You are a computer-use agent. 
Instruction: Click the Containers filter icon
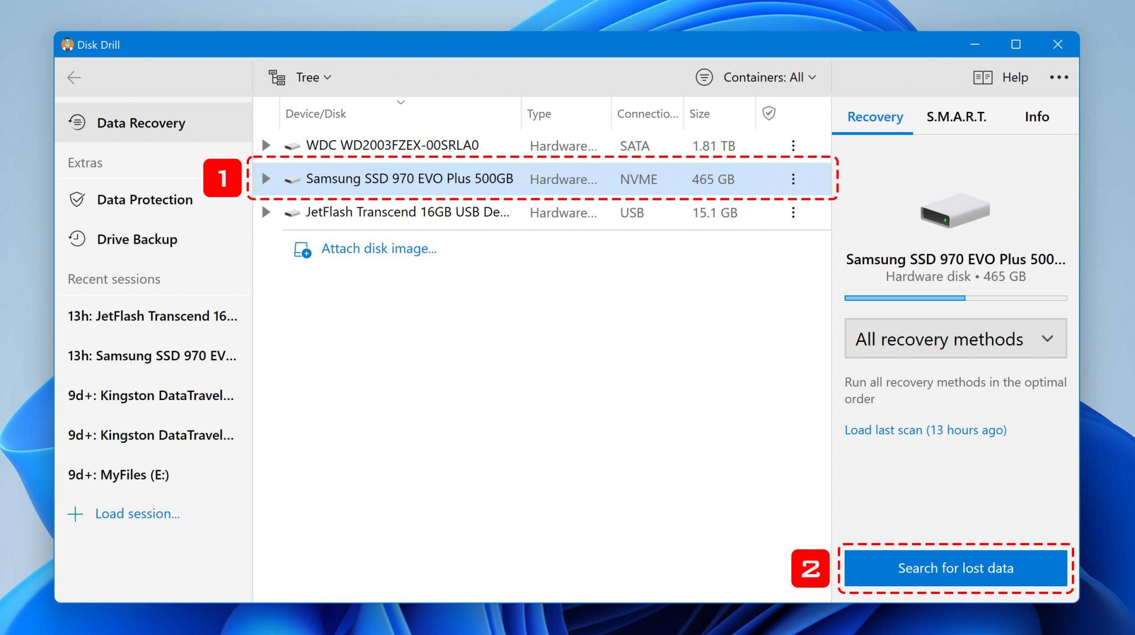(x=704, y=77)
